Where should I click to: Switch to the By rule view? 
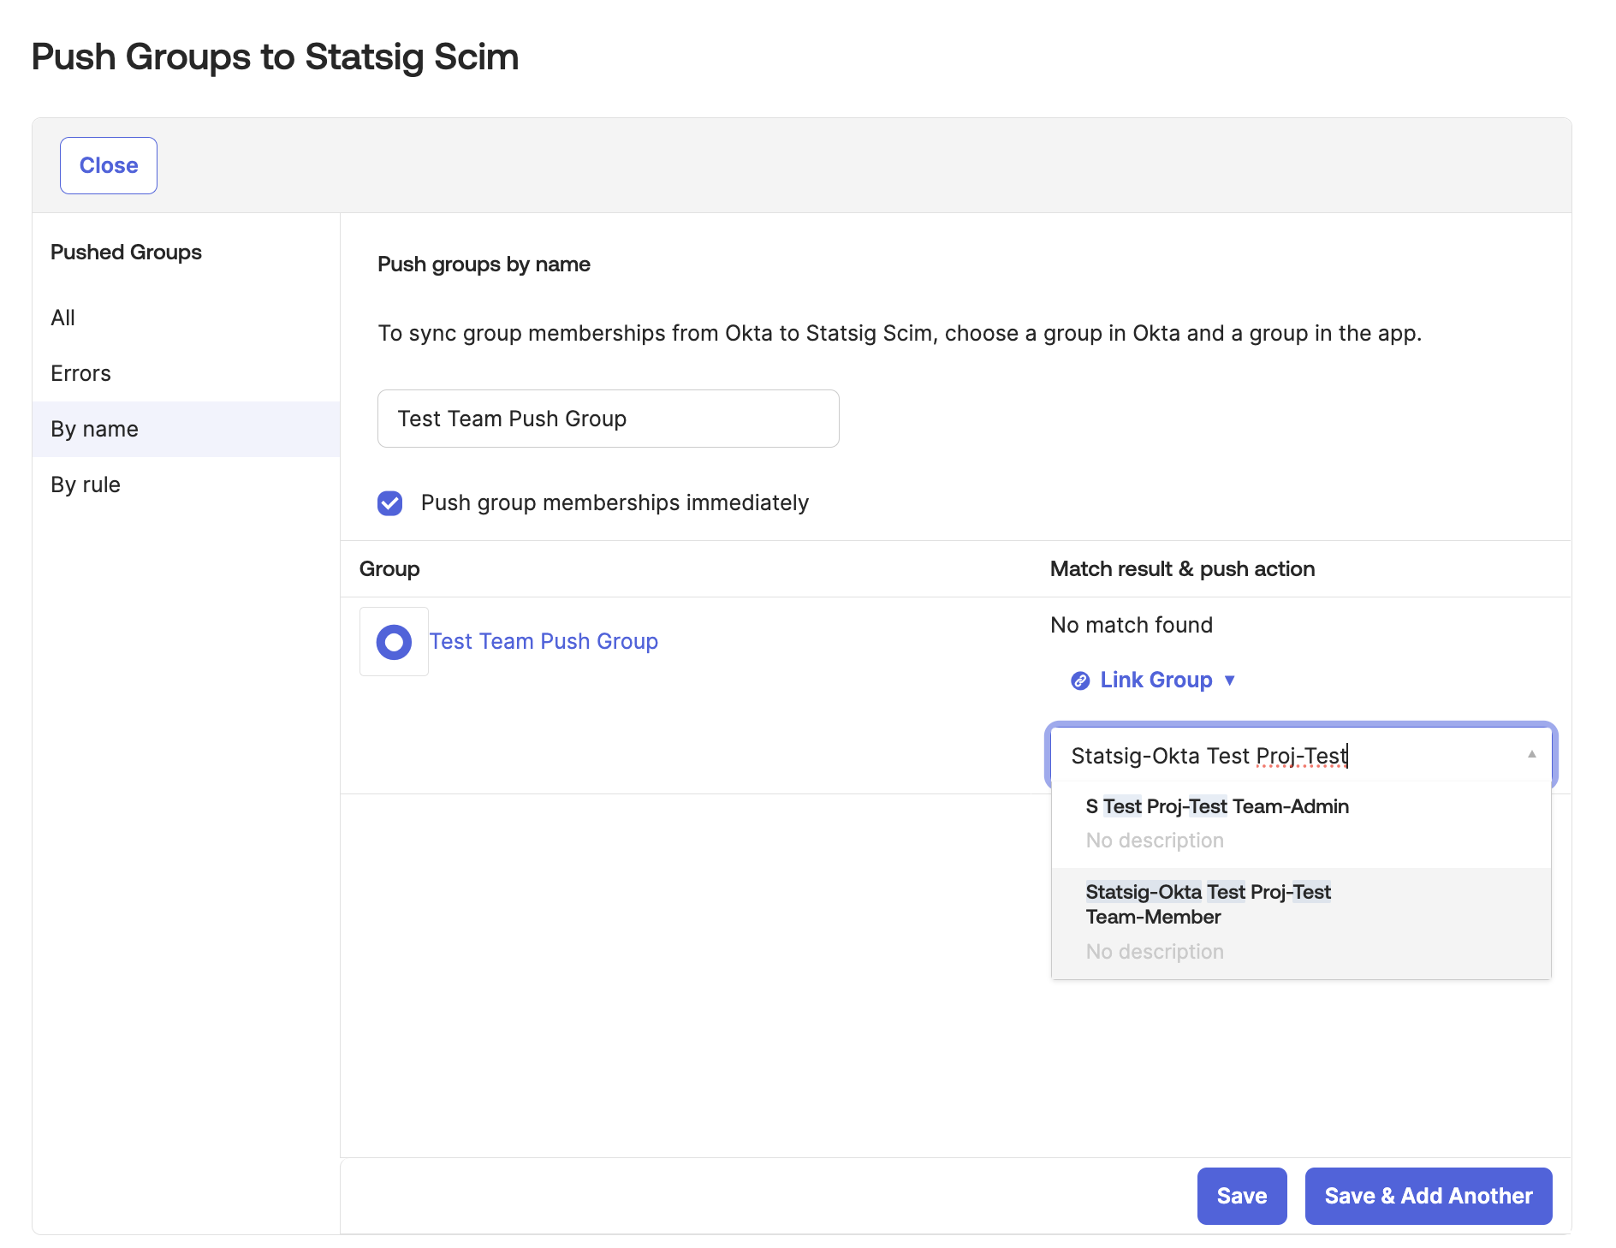[86, 484]
